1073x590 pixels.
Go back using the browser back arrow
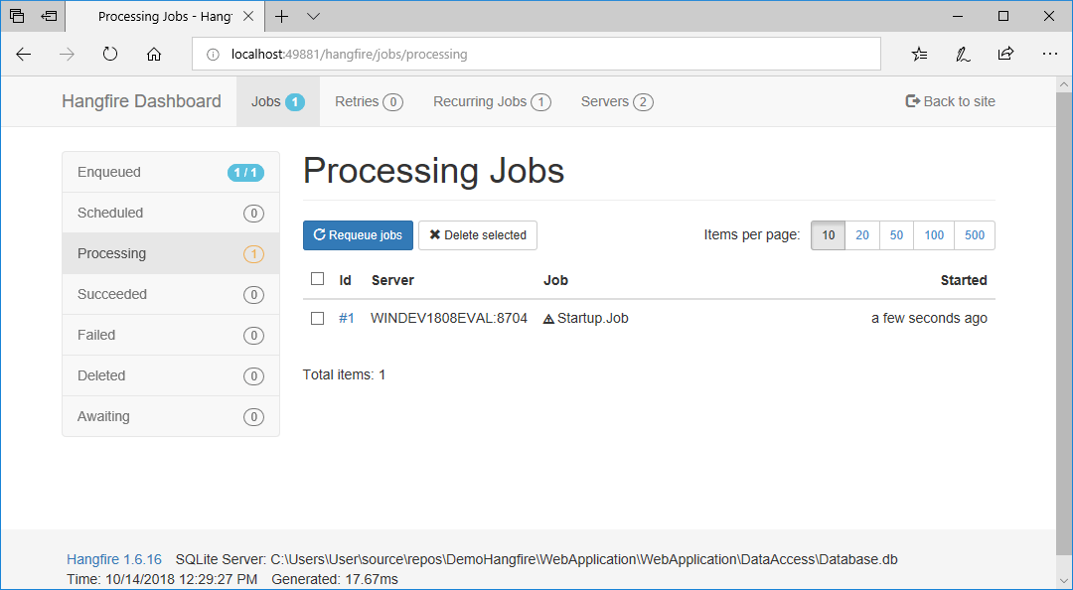click(23, 54)
